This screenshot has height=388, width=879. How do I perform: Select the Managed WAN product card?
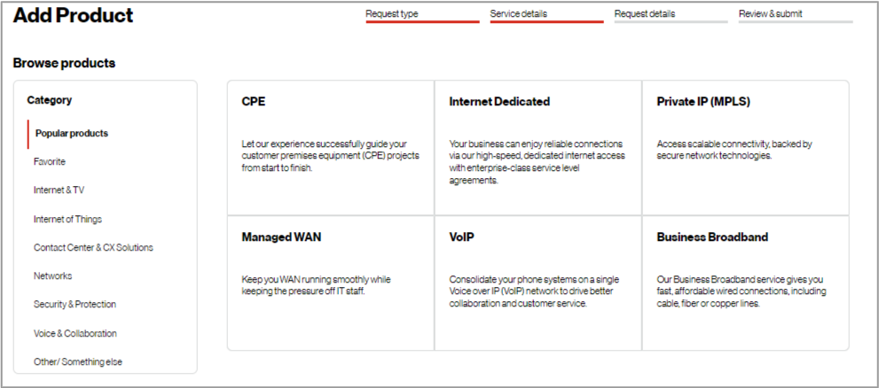tap(330, 282)
